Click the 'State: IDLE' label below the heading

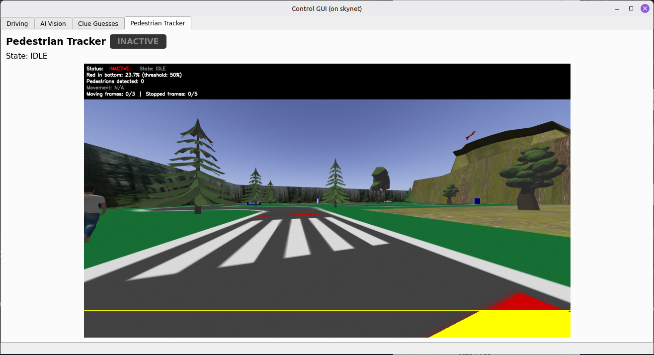point(26,56)
